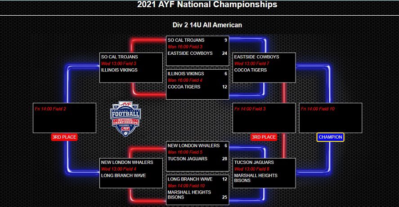Viewport: 399px width, 207px height.
Task: Select the Mon 14:00 Field 10 game time
Action: (186, 185)
